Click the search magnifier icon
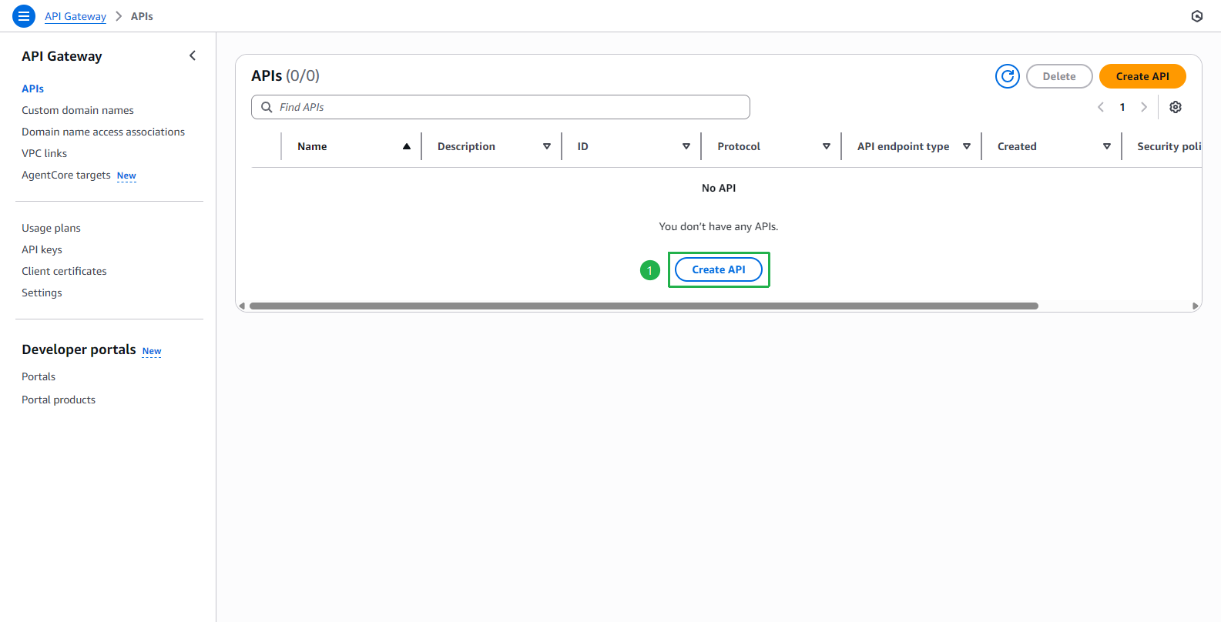Screen dimensions: 1221x622 [267, 107]
